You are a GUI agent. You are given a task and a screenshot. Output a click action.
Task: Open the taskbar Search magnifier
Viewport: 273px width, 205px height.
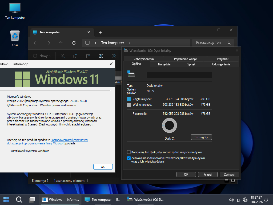(x=19, y=199)
